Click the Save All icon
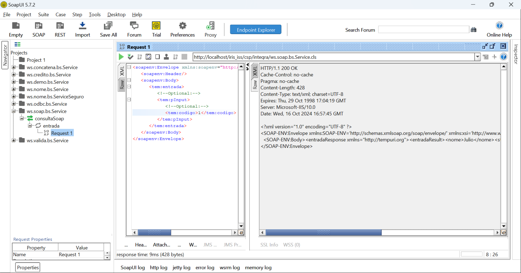Screen dimensions: 521x273 click(x=108, y=26)
